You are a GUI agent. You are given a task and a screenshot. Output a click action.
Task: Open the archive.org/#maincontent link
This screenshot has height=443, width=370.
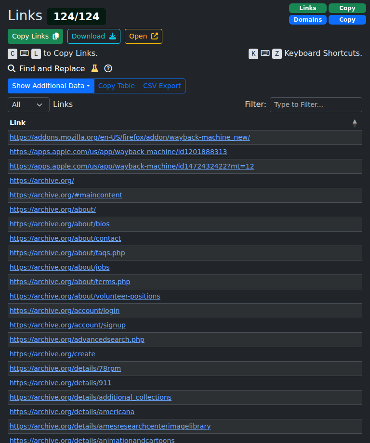point(66,195)
